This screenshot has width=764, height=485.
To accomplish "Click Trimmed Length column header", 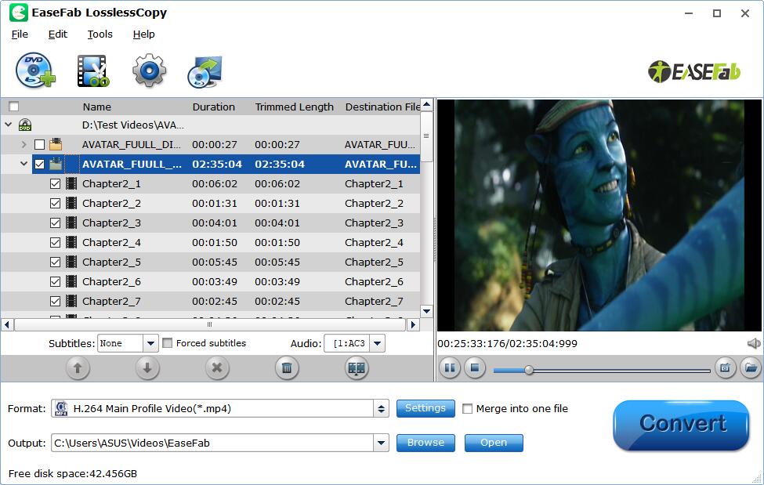I will tap(295, 107).
